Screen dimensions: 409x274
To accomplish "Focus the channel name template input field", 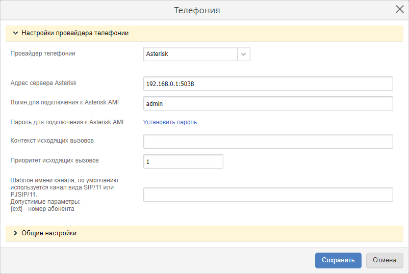I will pyautogui.click(x=268, y=195).
